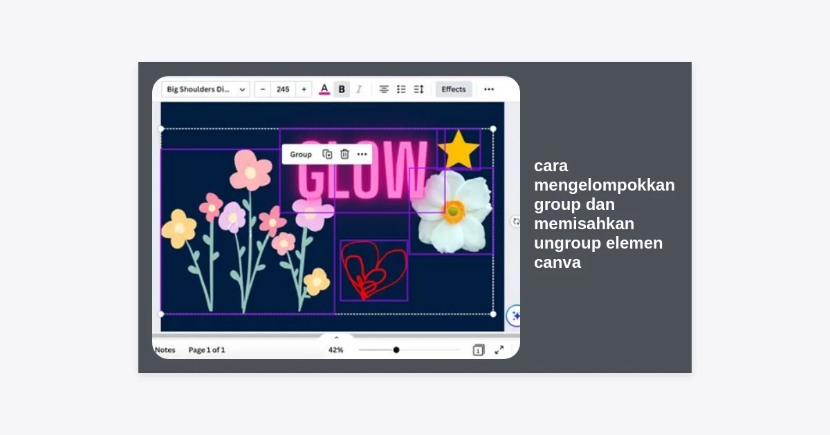Group the selected elements

[x=301, y=154]
